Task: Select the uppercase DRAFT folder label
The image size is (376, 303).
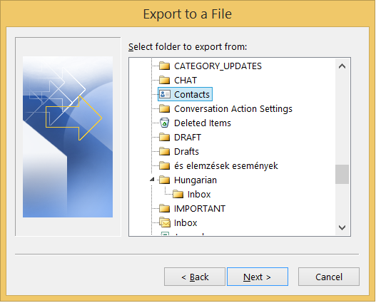Action: tap(188, 138)
